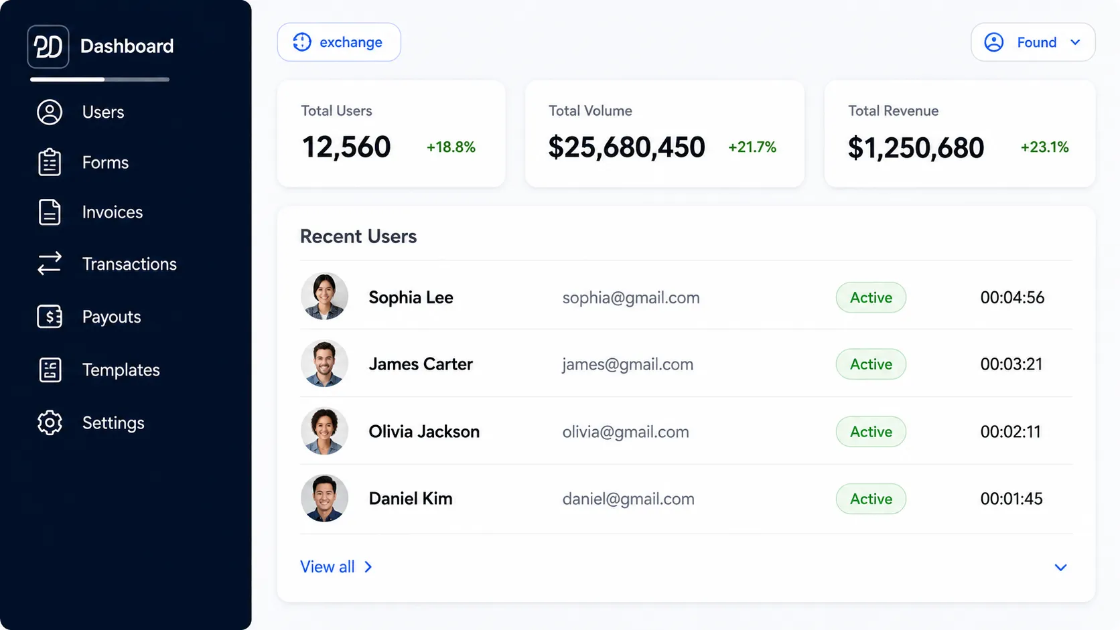Click the Total Users value 12,560
Viewport: 1120px width, 630px height.
[x=346, y=147]
